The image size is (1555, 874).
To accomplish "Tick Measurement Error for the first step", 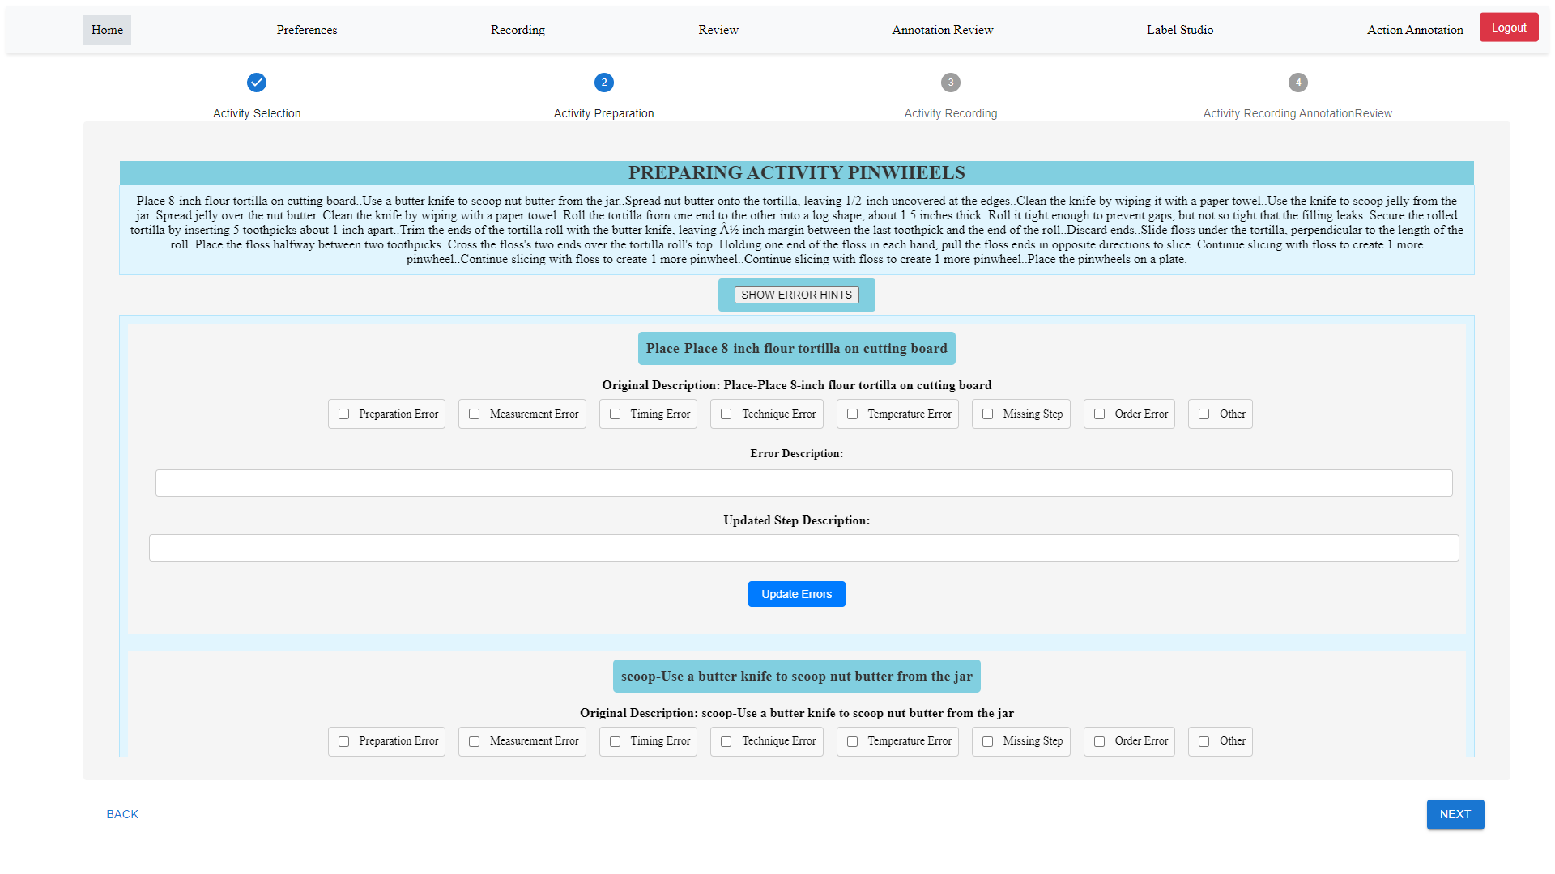I will click(475, 414).
